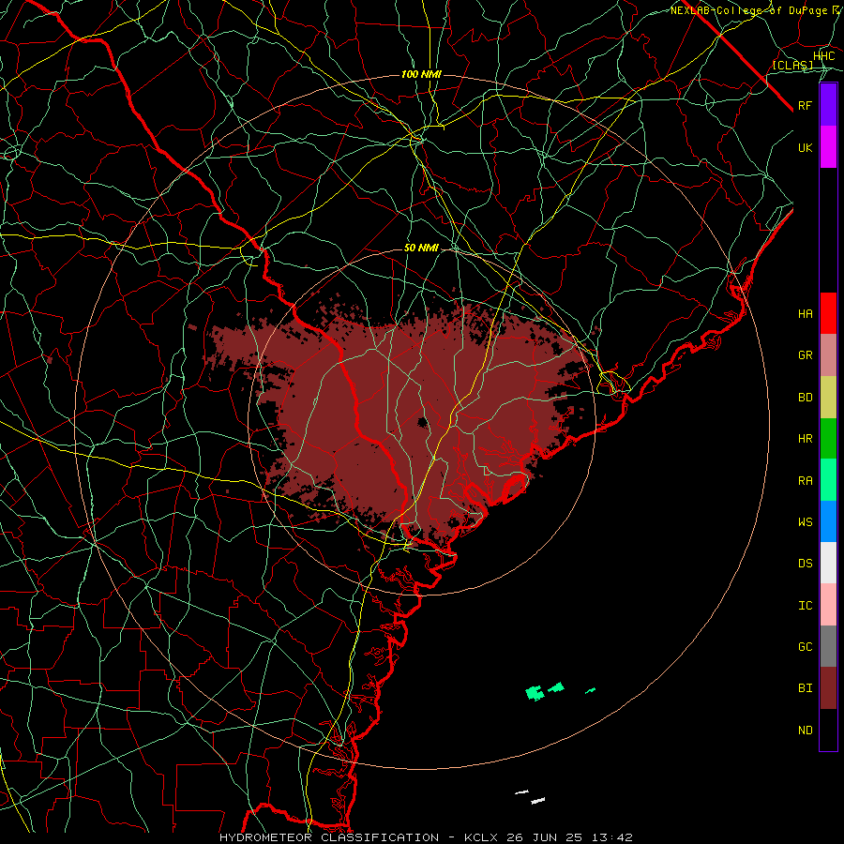Click the HR legend label
Image resolution: width=844 pixels, height=844 pixels.
805,439
